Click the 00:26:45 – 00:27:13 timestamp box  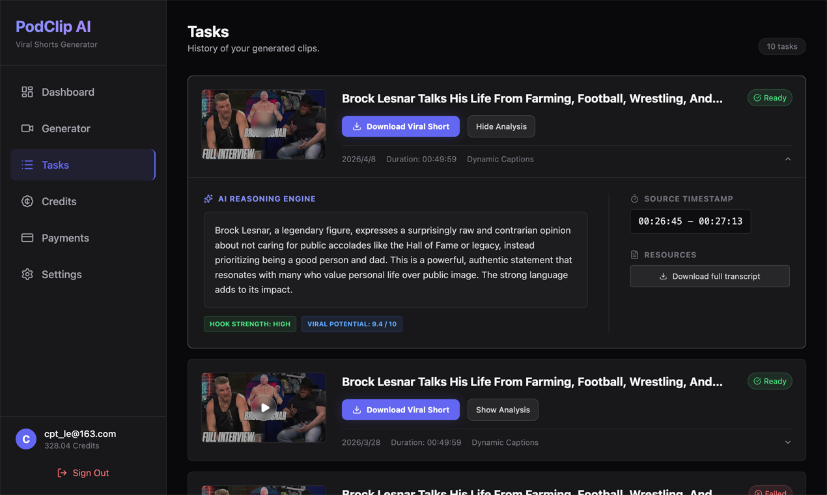click(x=690, y=221)
